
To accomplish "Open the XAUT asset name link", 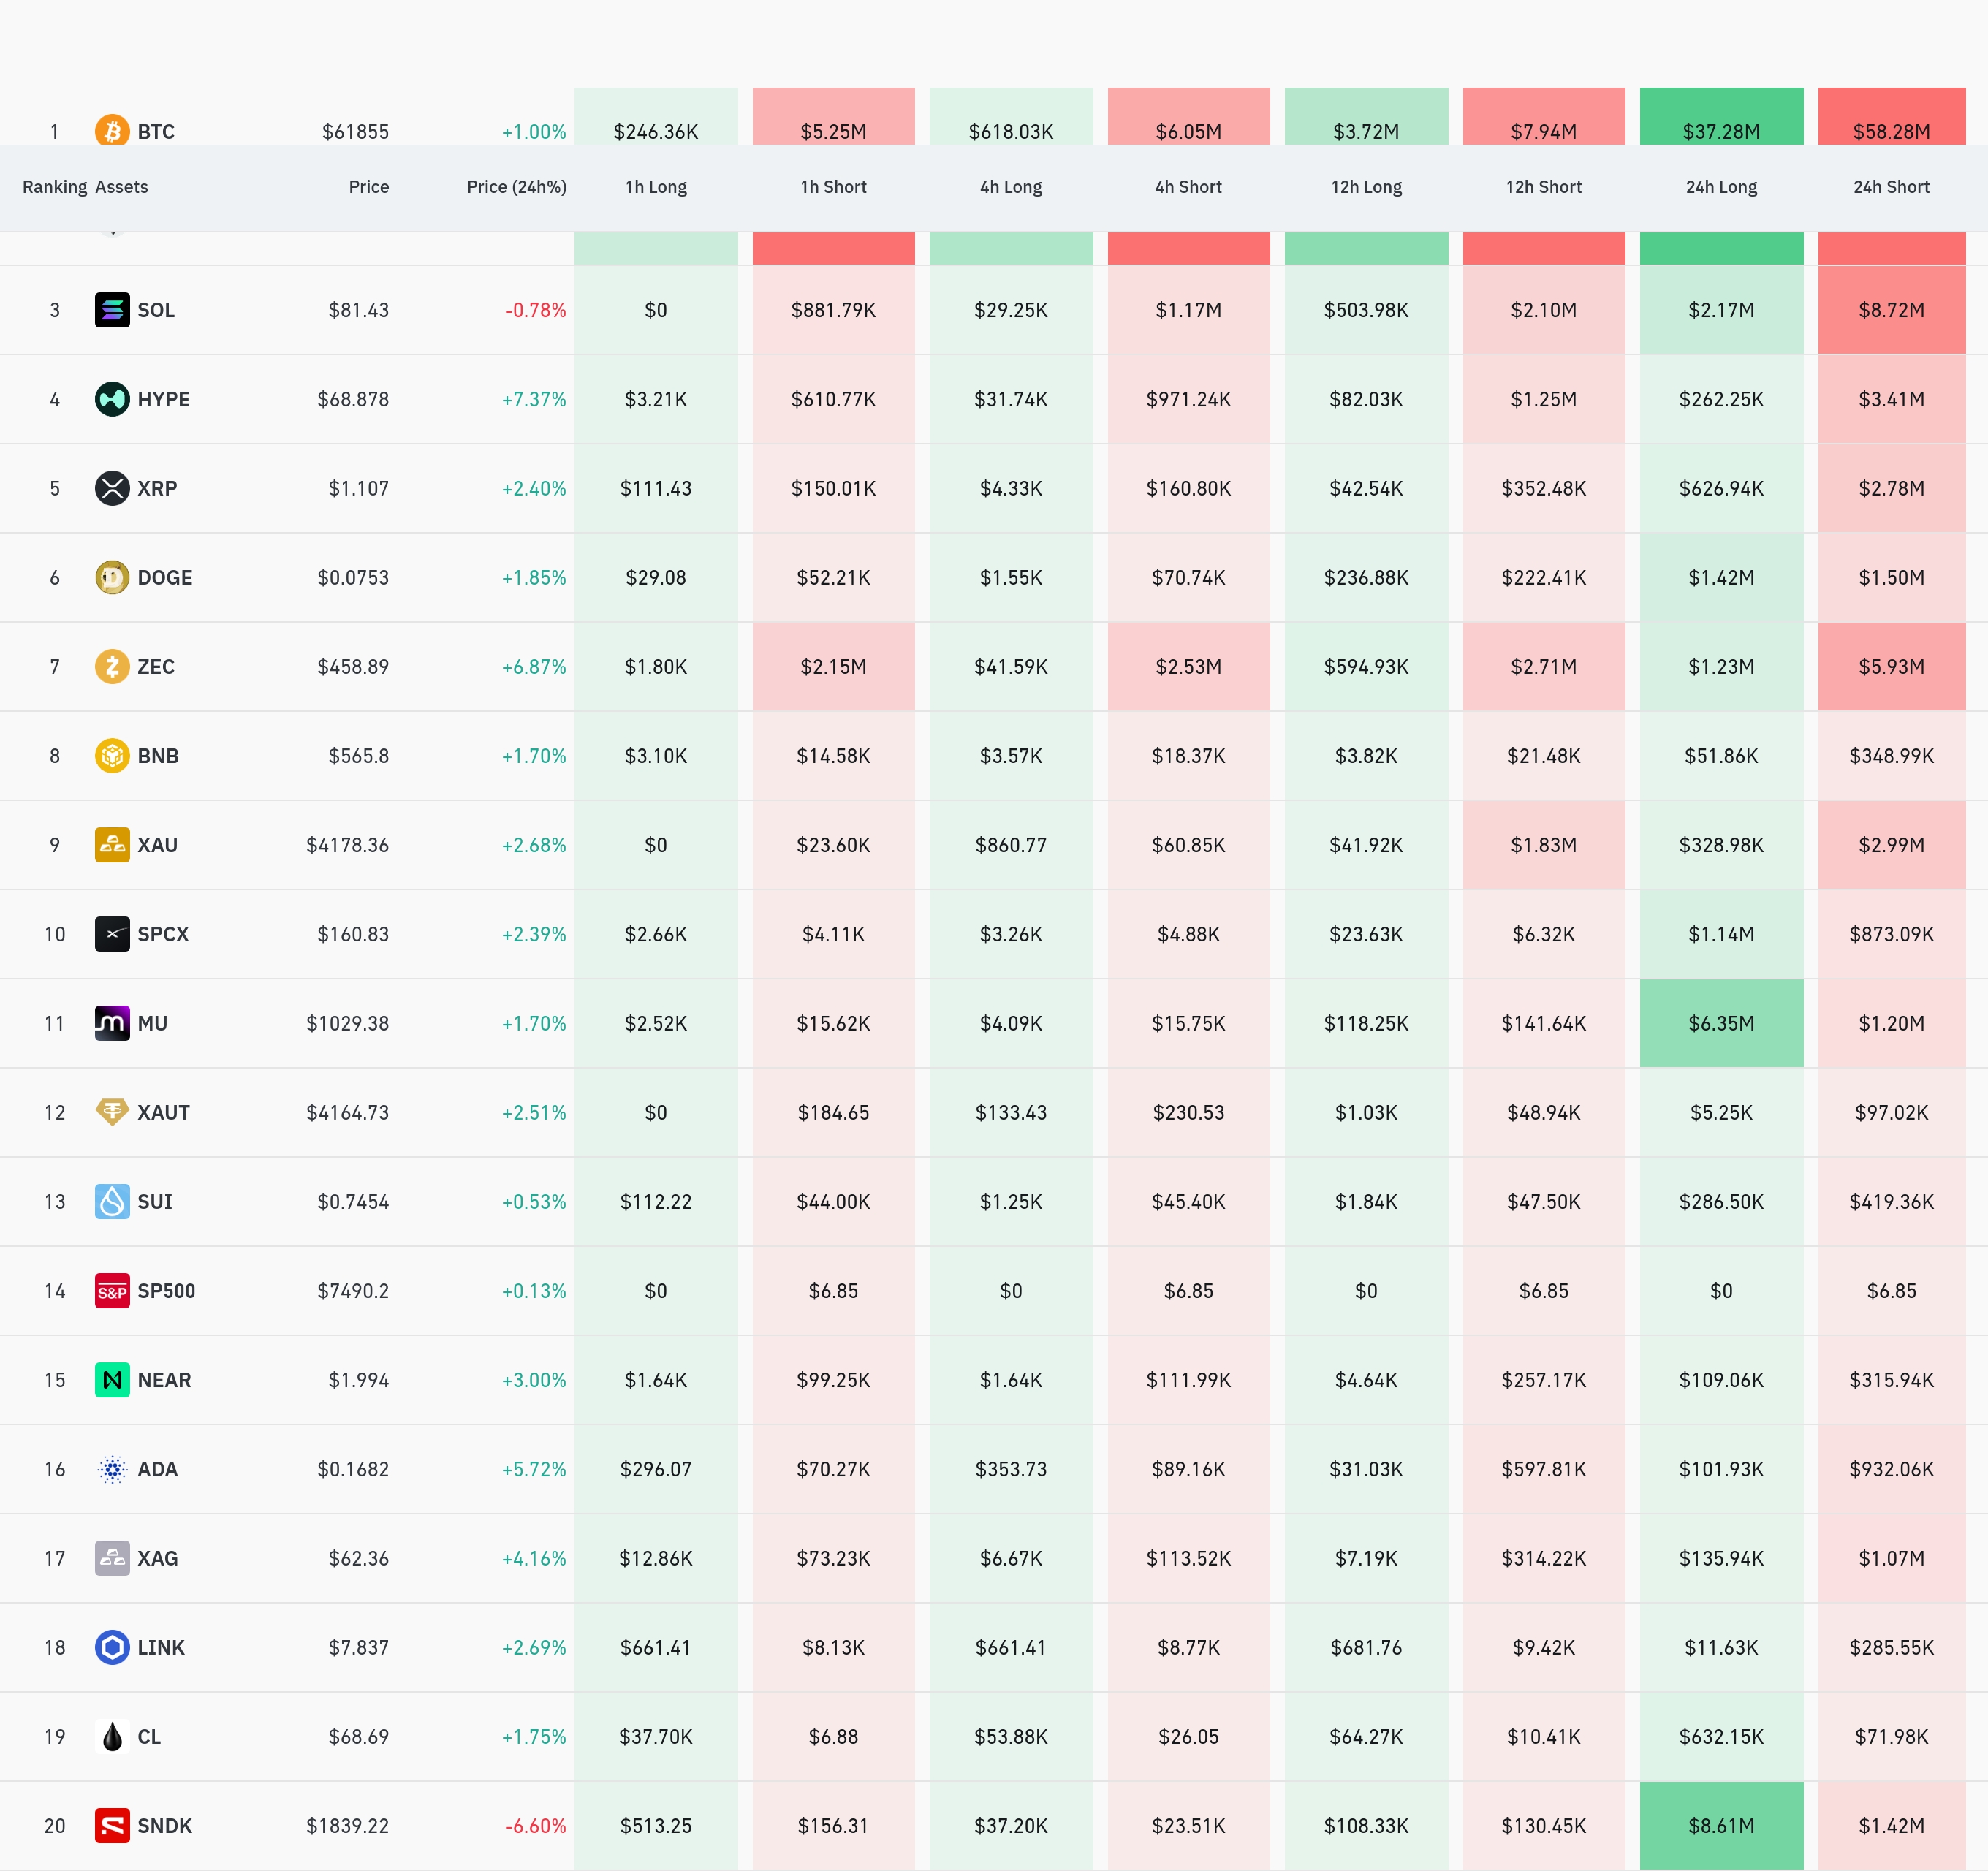I will pyautogui.click(x=163, y=1112).
